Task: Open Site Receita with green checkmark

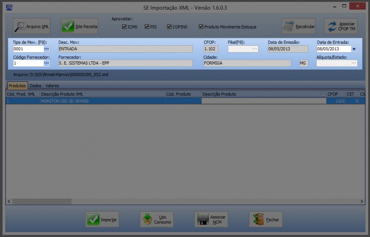Action: (80, 26)
